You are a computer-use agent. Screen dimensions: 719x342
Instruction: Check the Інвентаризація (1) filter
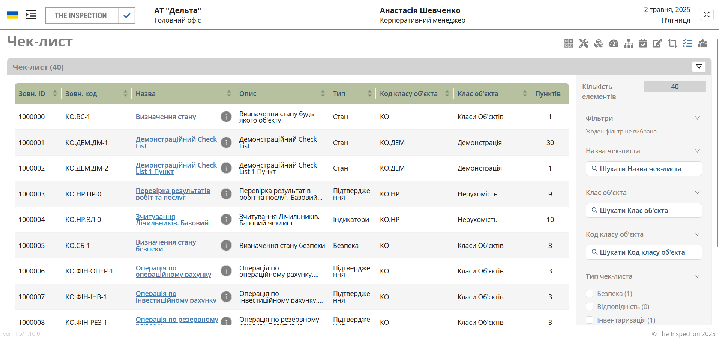pos(590,320)
